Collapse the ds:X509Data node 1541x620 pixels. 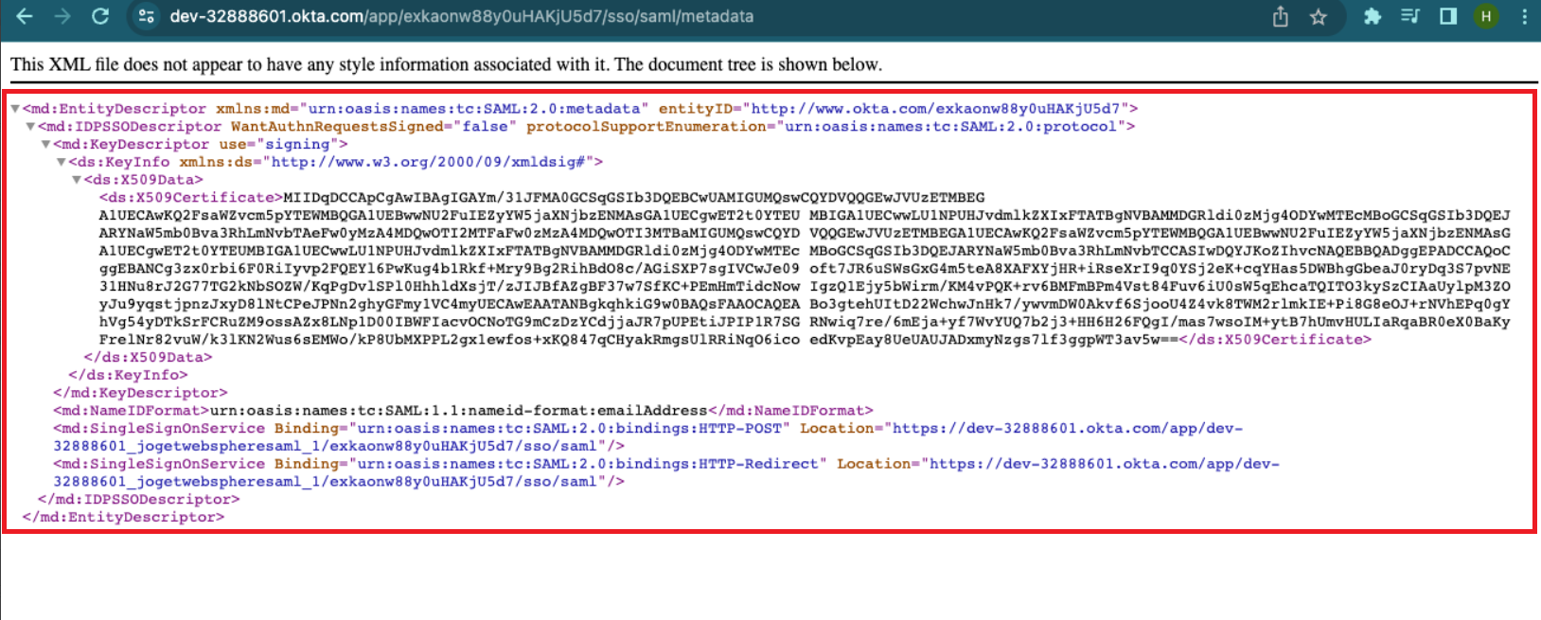[x=76, y=180]
